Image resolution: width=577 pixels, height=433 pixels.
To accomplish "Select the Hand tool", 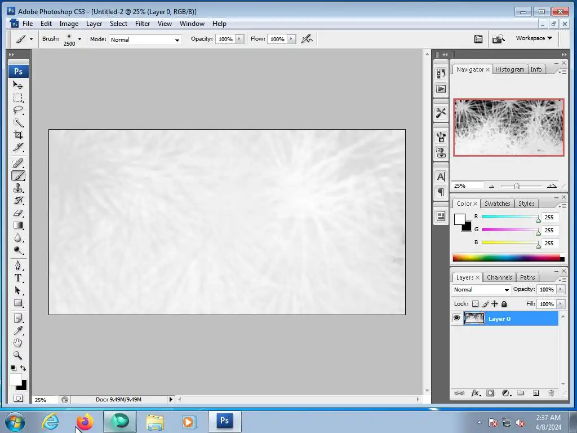I will [18, 343].
